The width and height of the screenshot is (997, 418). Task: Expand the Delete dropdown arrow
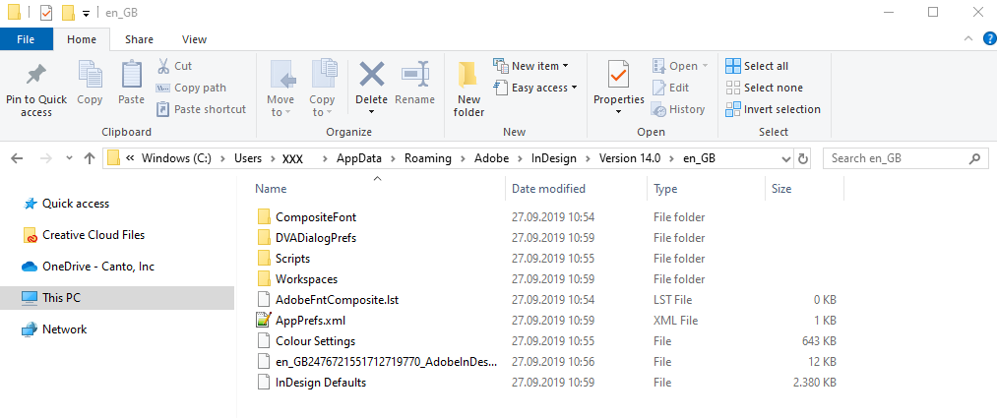[x=371, y=112]
